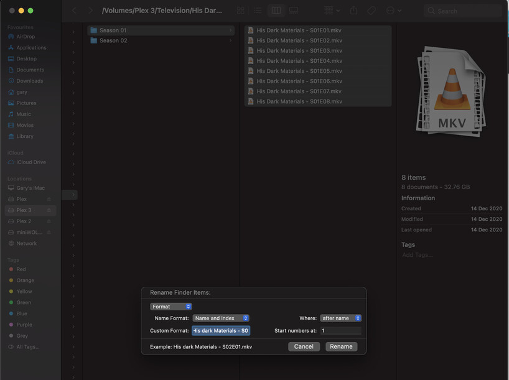Eject the miniWOL volume
This screenshot has width=509, height=380.
pyautogui.click(x=49, y=233)
